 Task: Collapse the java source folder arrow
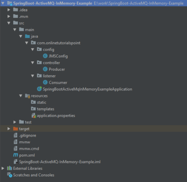(x=21, y=36)
